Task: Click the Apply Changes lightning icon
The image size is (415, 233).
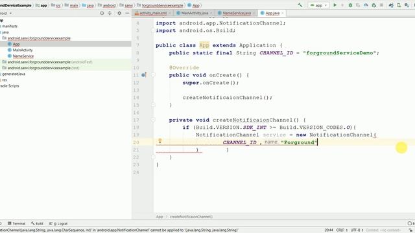Action: (x=342, y=5)
